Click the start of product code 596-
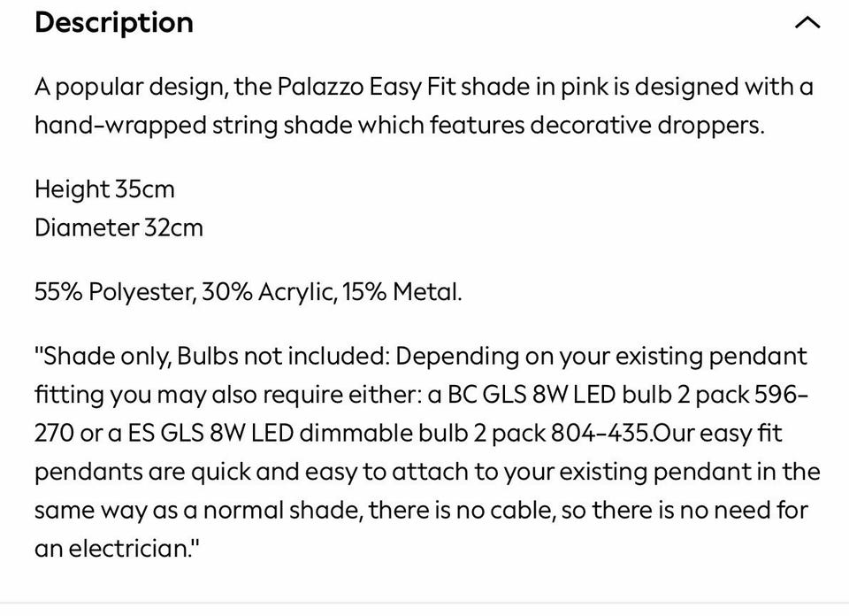This screenshot has height=616, width=849. pyautogui.click(x=780, y=395)
